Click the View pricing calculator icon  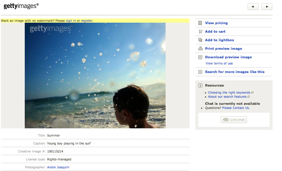(200, 23)
